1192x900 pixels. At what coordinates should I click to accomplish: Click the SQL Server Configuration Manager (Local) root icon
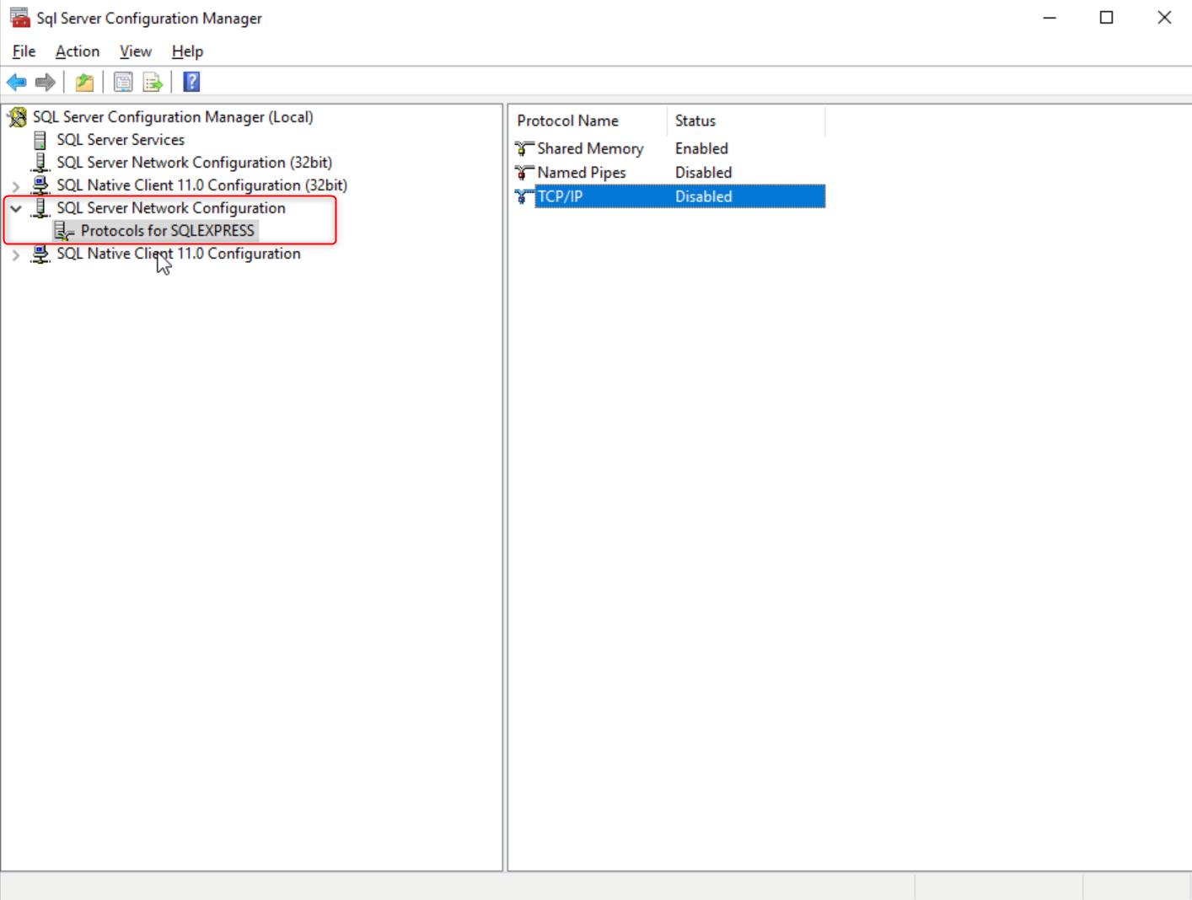click(17, 117)
